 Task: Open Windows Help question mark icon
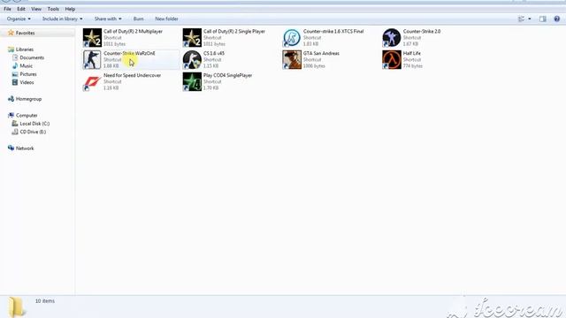click(557, 19)
